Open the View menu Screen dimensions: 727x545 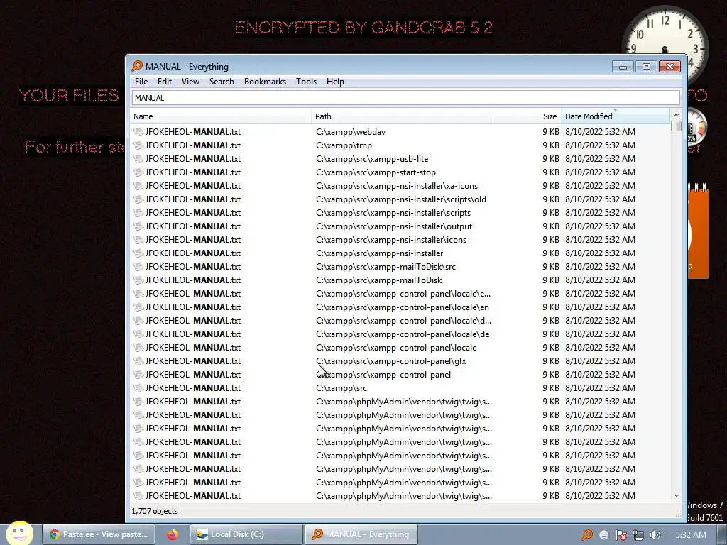190,82
